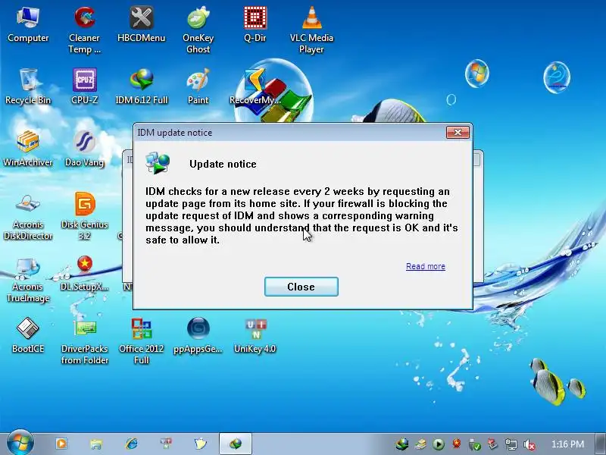
Task: Click the Close button in update notice
Action: pos(301,287)
